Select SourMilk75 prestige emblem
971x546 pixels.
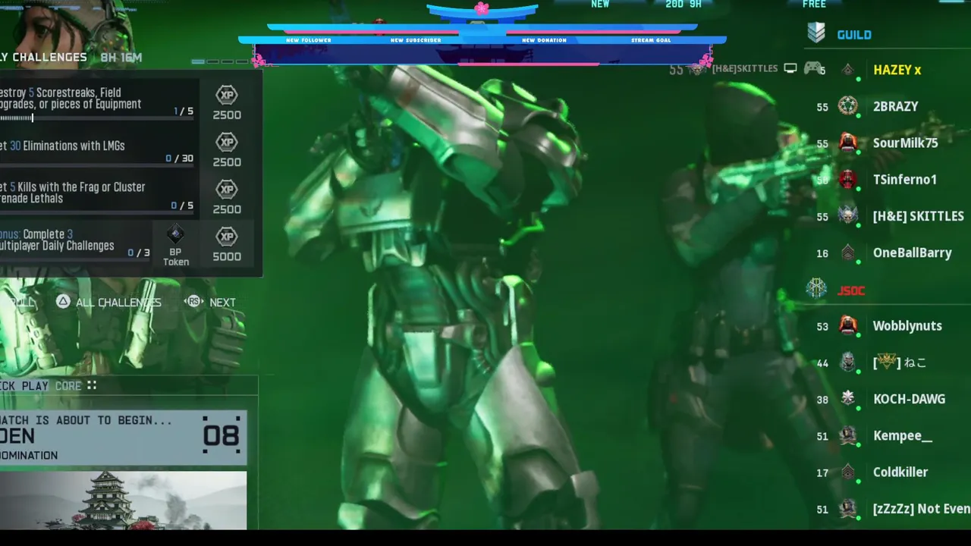(x=848, y=143)
